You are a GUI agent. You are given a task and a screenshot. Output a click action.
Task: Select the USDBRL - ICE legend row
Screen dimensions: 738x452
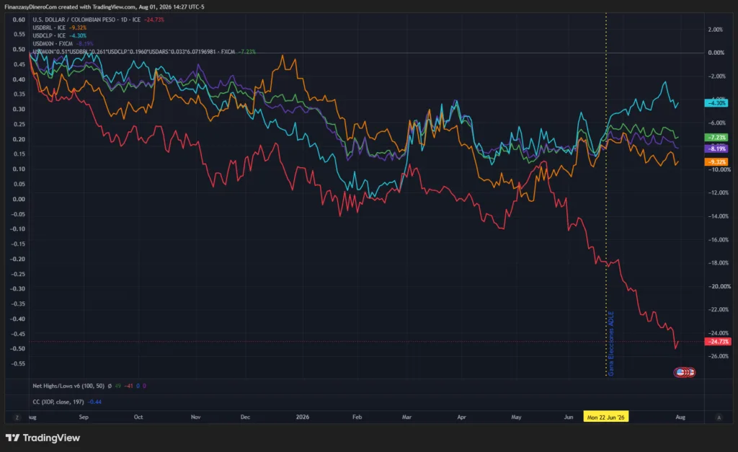click(x=59, y=28)
